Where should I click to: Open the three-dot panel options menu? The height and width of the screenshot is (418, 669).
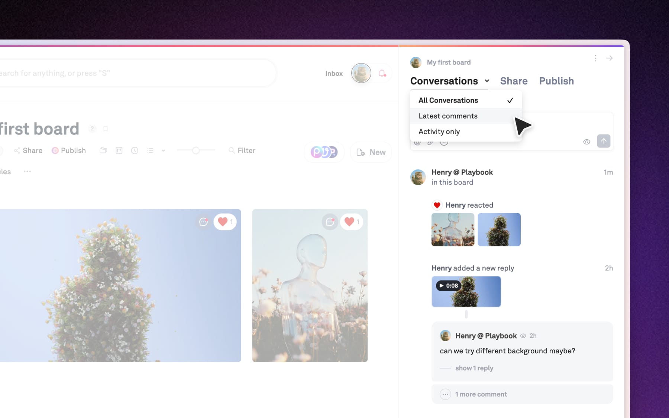click(595, 58)
